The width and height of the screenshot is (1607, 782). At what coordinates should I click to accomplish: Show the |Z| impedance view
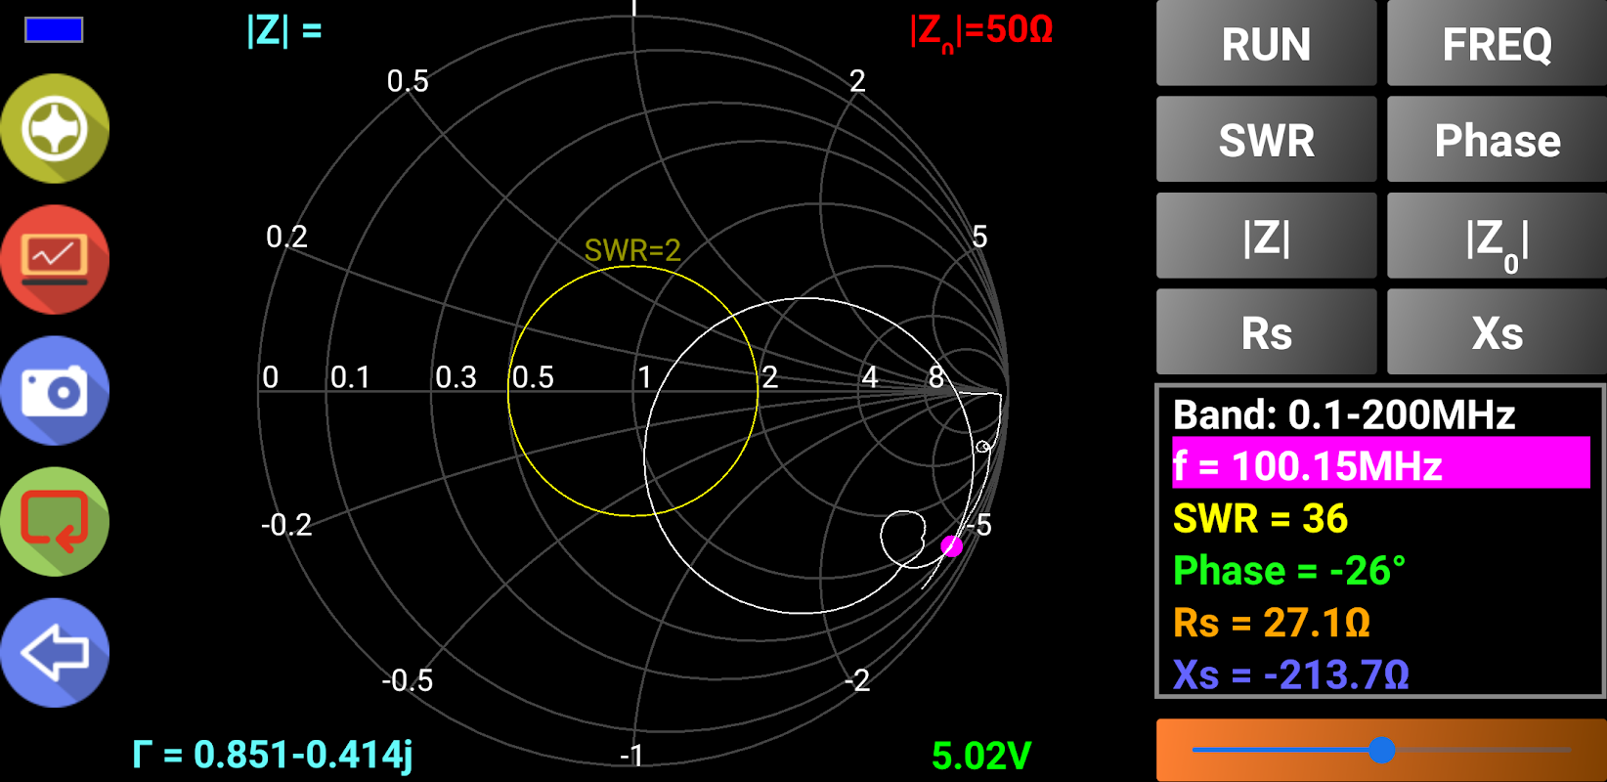click(x=1266, y=236)
